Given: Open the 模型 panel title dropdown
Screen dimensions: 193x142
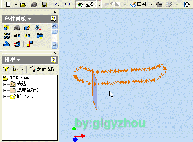Looking at the screenshot, I should coord(19,60).
